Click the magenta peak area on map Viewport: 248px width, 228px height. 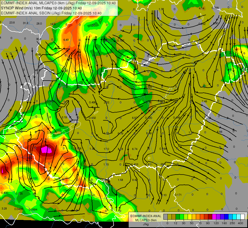tap(46, 150)
